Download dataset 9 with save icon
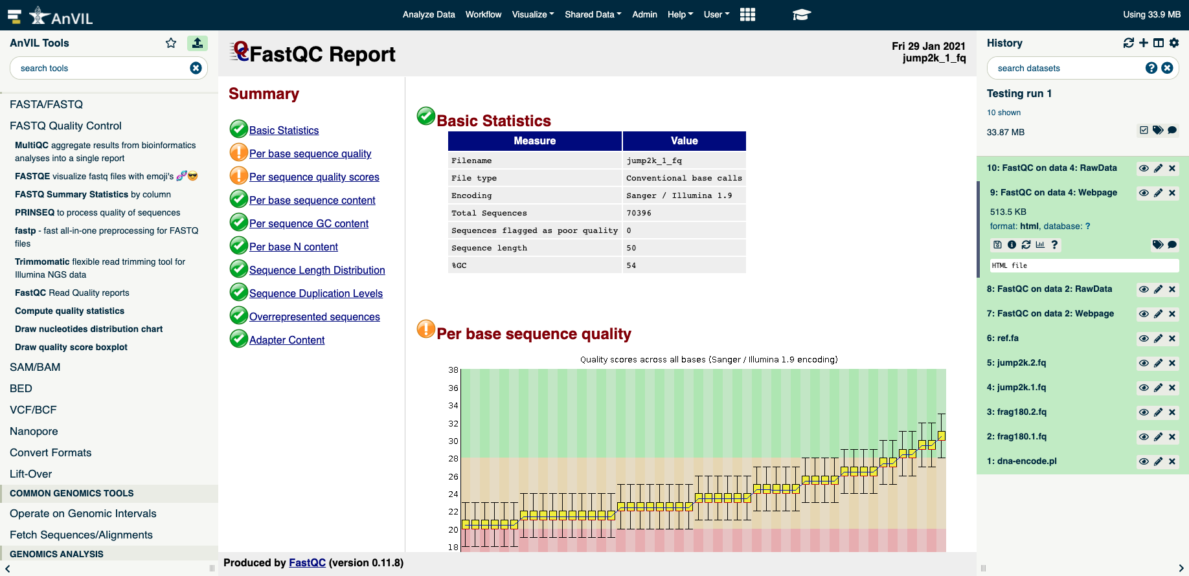Viewport: 1189px width, 576px height. (997, 245)
